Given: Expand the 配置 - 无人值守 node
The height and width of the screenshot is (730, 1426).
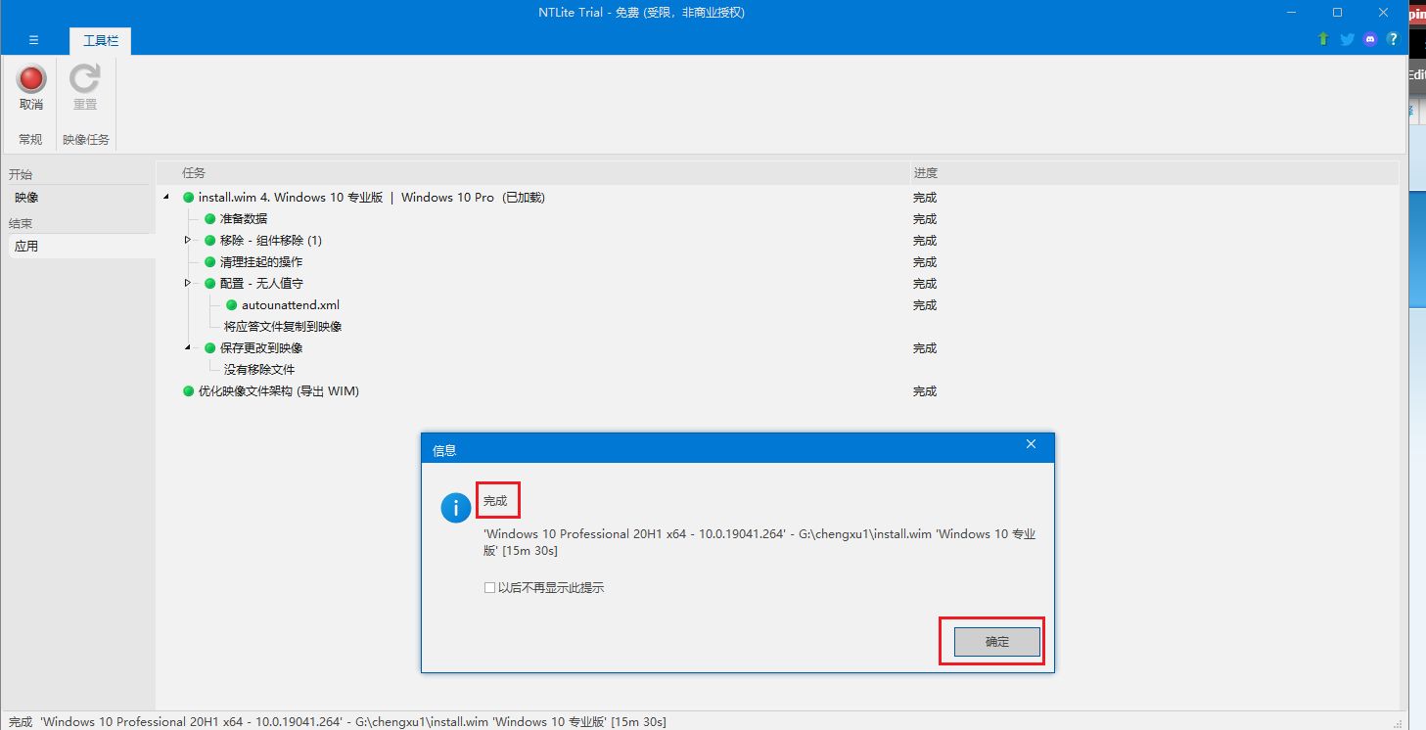Looking at the screenshot, I should 188,284.
